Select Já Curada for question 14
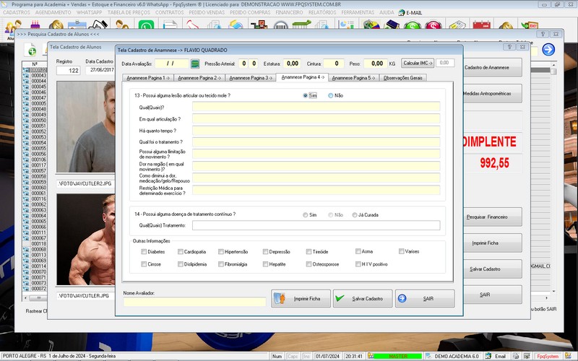578x361 pixels. [x=353, y=214]
